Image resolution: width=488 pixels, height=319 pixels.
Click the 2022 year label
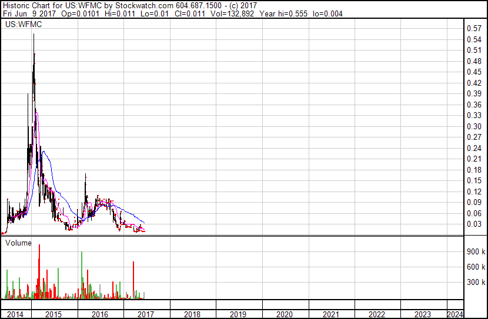377,314
